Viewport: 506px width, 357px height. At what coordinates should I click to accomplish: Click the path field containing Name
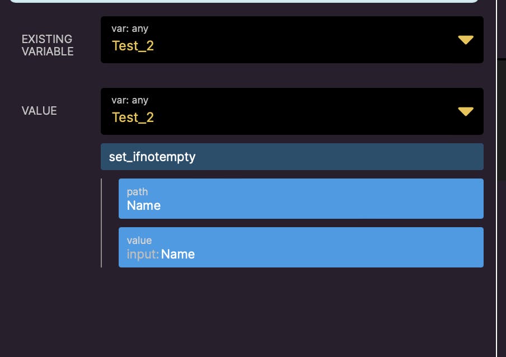pos(301,199)
